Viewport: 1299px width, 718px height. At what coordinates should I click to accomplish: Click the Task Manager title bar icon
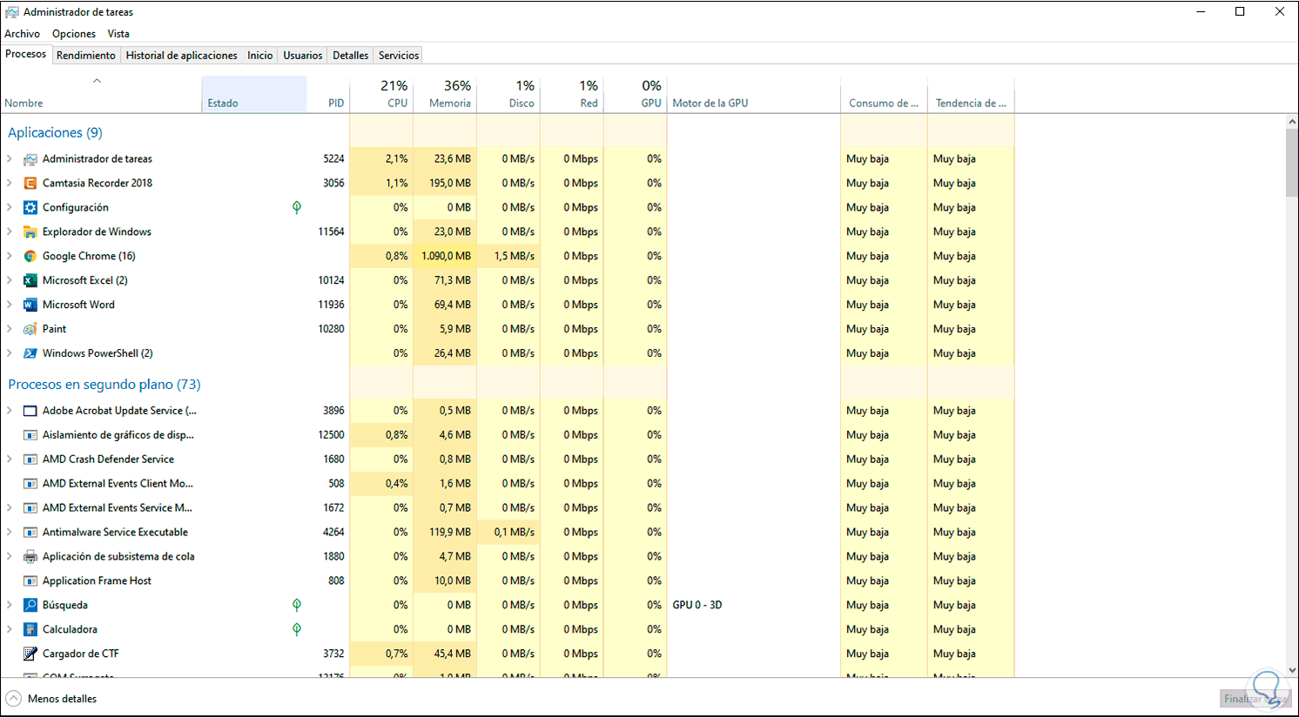point(12,12)
